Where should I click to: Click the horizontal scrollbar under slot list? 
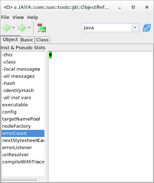point(23,180)
